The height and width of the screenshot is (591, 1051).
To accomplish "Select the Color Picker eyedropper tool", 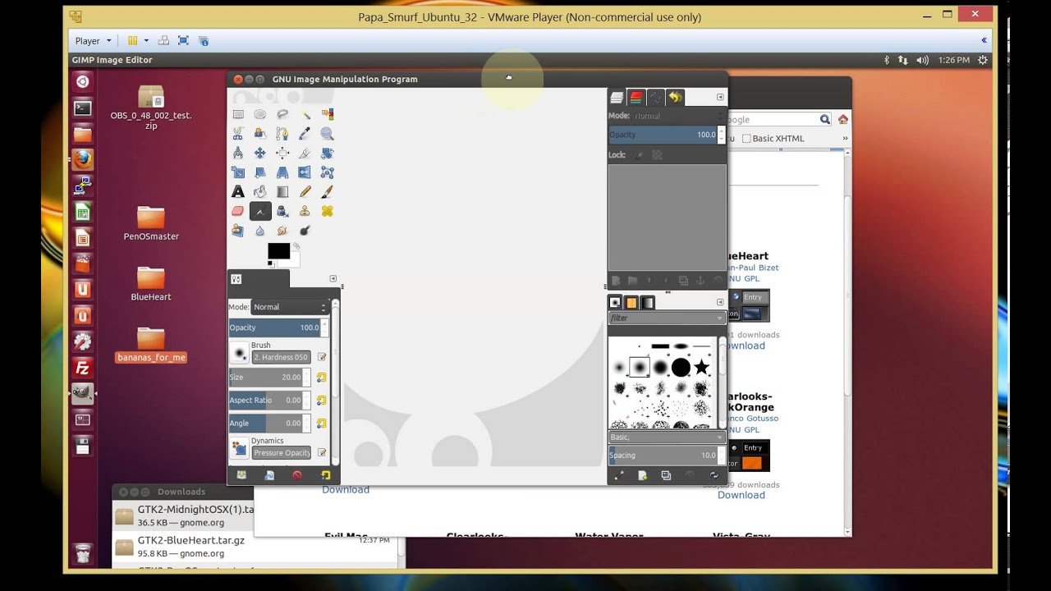I will [x=305, y=134].
